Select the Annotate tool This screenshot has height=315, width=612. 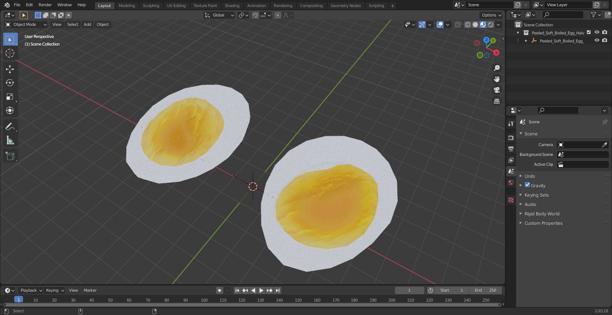point(10,127)
